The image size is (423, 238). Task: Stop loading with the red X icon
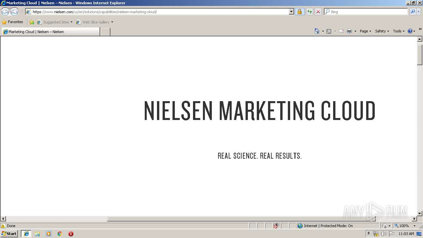[318, 12]
